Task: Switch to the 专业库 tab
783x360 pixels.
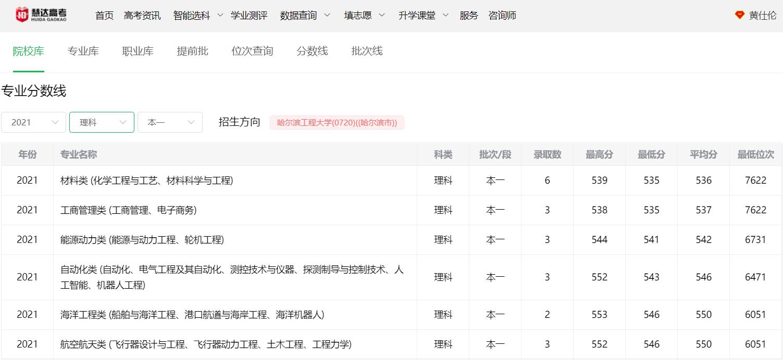Action: coord(83,51)
